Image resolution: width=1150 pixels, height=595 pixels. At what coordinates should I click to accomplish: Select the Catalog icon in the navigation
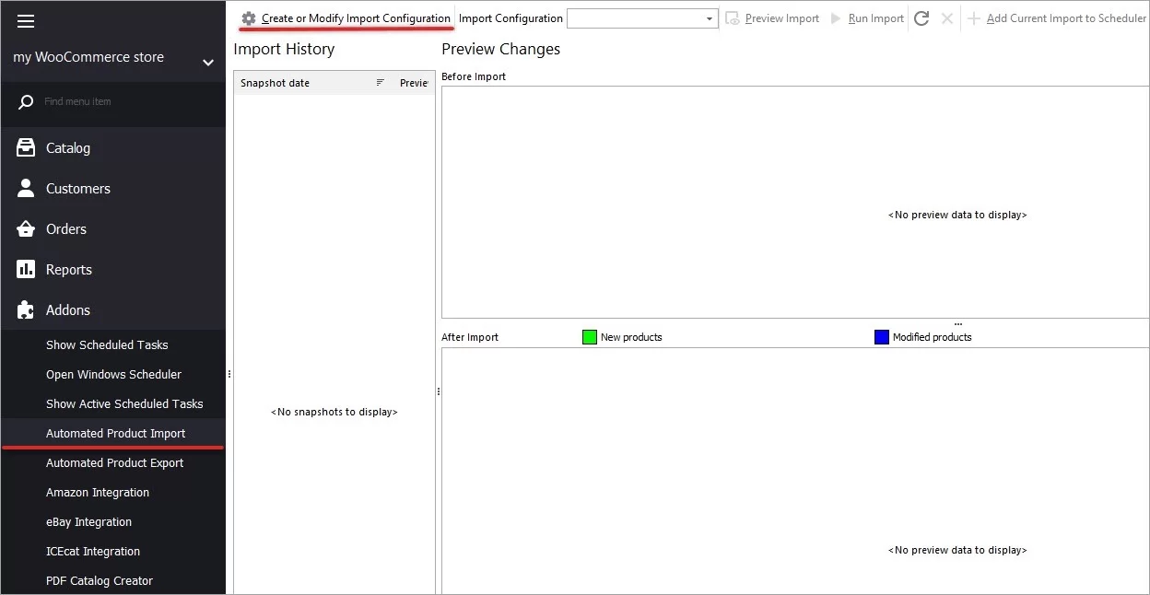pos(25,147)
